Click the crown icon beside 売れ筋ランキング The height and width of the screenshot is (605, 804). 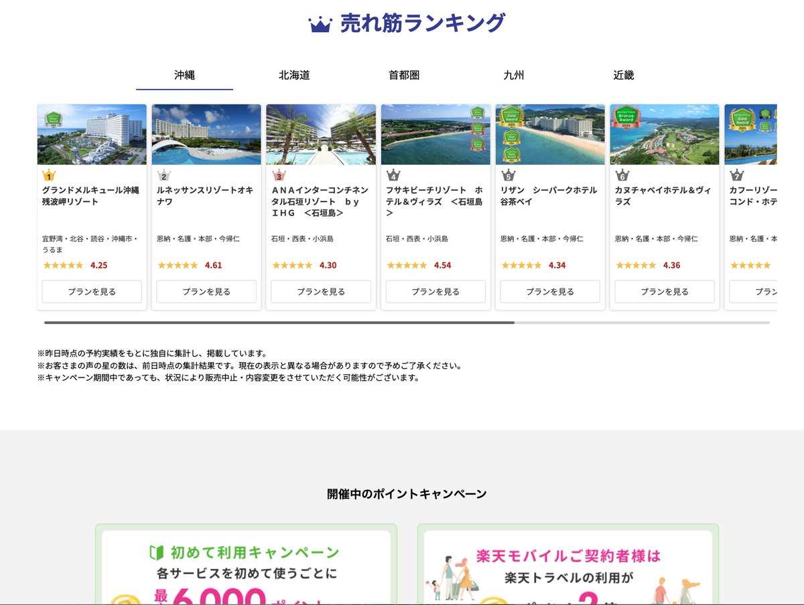click(320, 24)
